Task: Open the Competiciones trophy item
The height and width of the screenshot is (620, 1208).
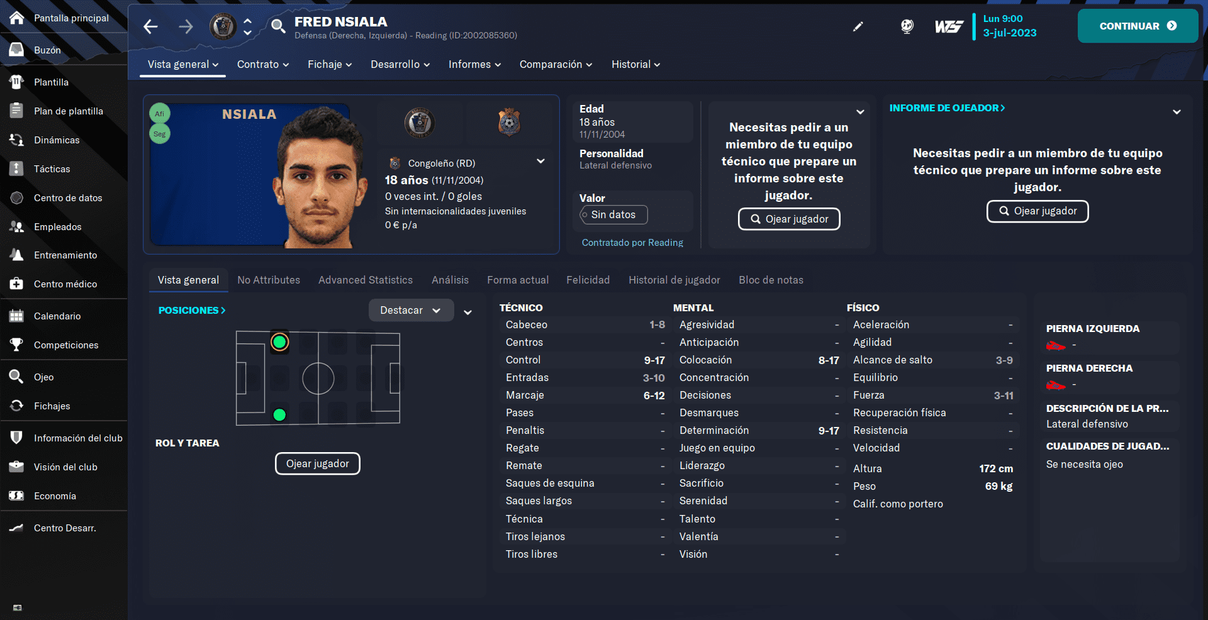Action: click(x=64, y=345)
